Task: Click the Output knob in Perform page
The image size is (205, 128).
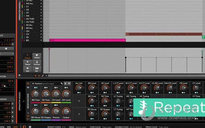Action: [66, 111]
